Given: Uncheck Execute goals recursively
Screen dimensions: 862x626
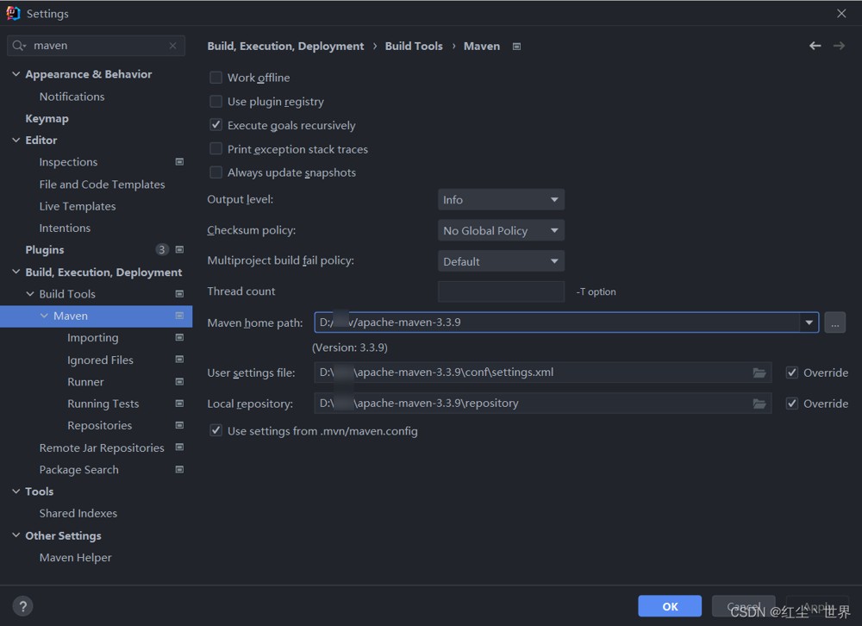Looking at the screenshot, I should [x=216, y=125].
